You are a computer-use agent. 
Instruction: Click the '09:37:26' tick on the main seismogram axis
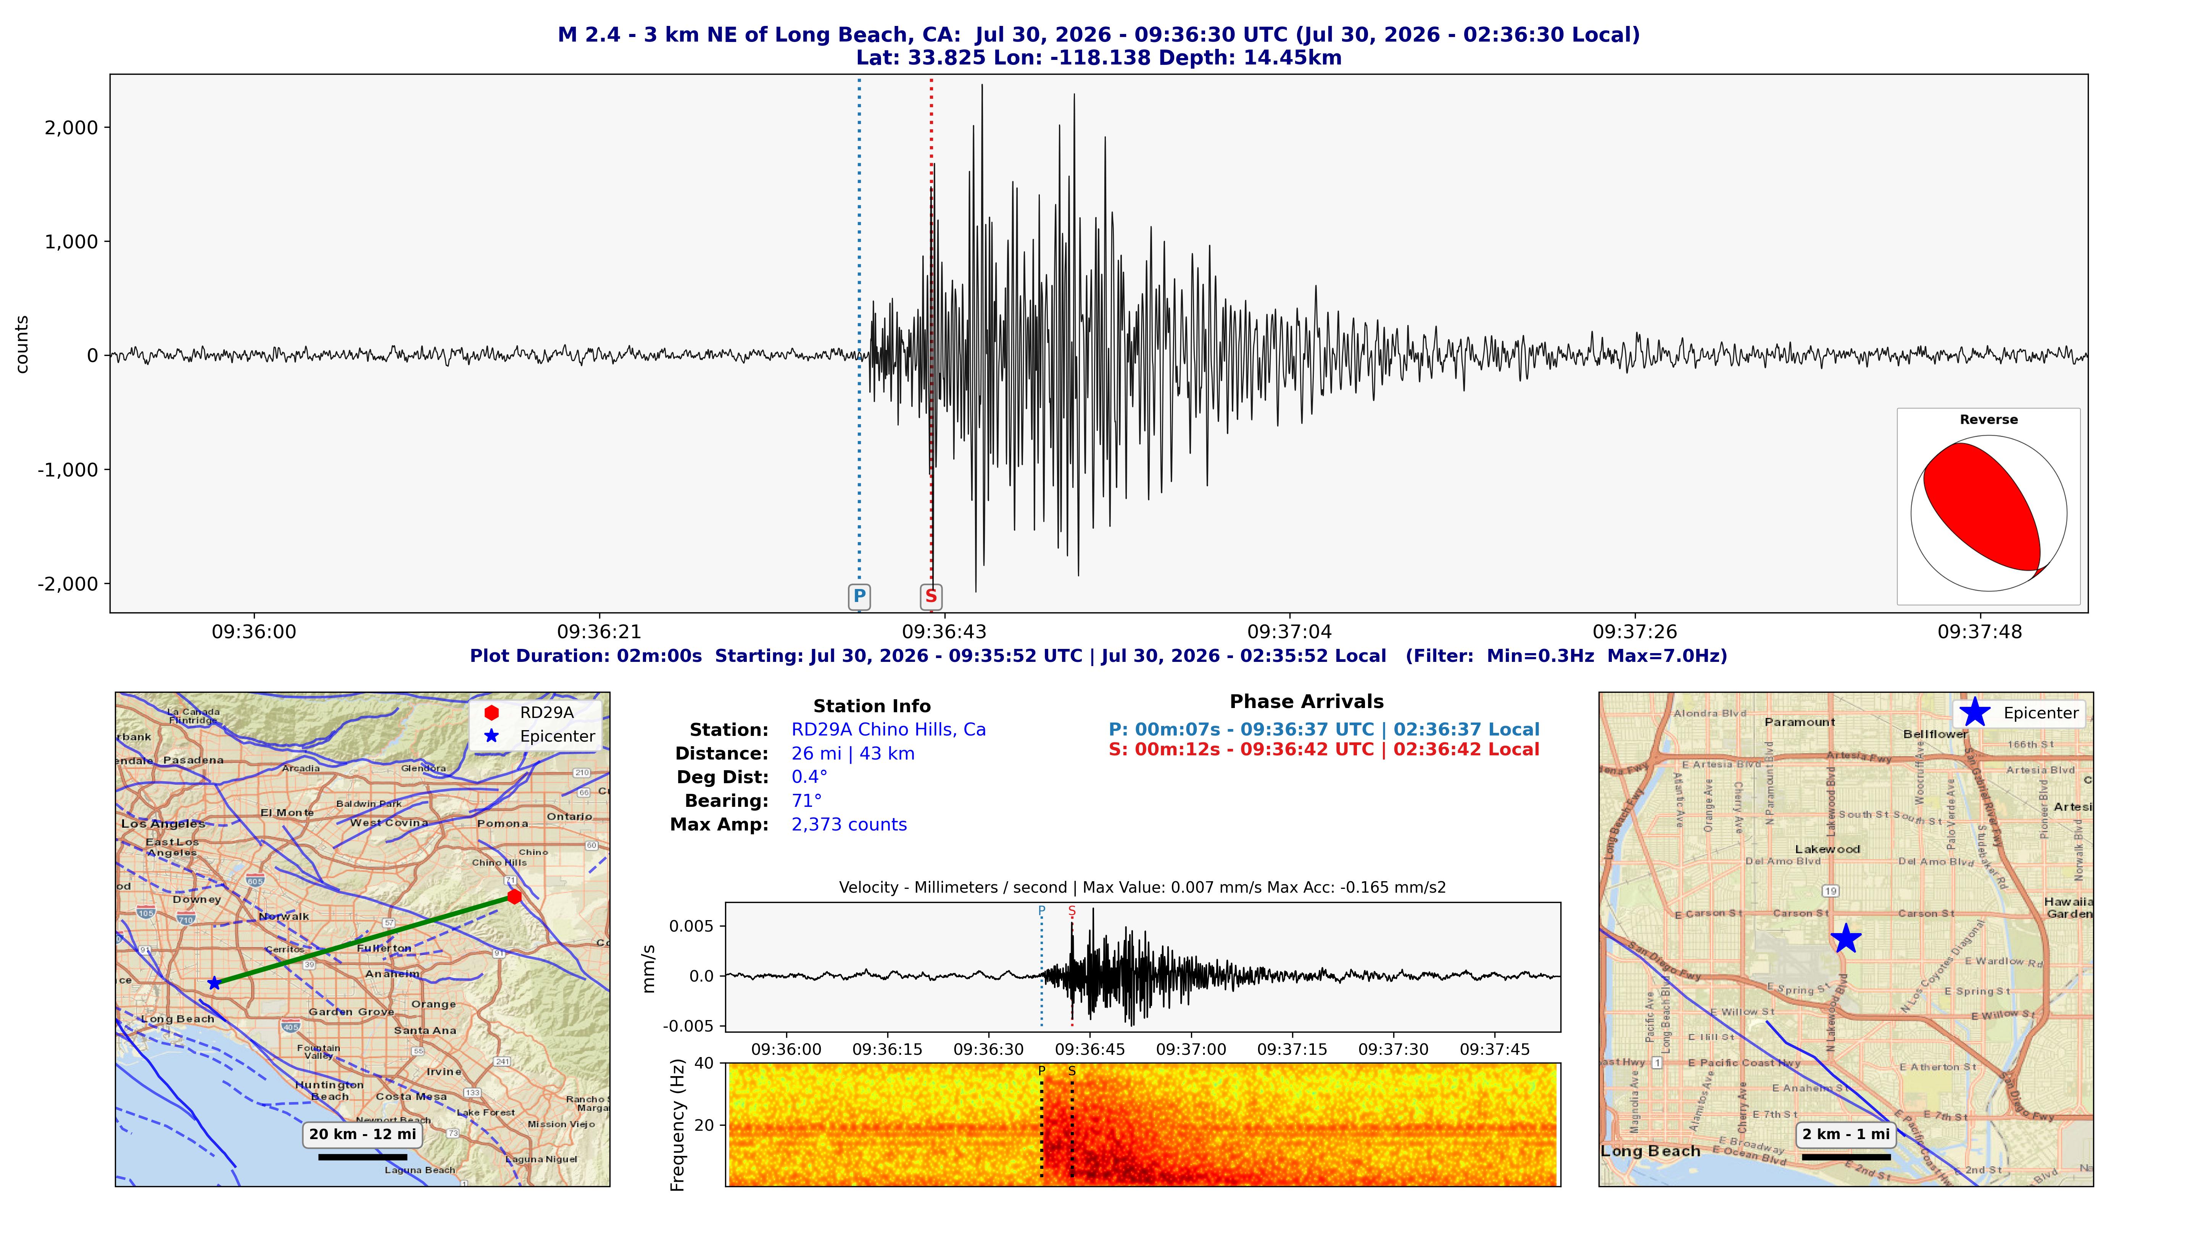pos(1635,632)
